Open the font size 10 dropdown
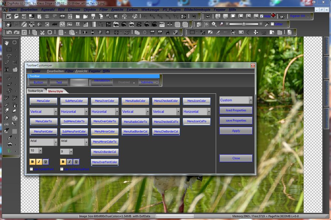 tap(40, 151)
